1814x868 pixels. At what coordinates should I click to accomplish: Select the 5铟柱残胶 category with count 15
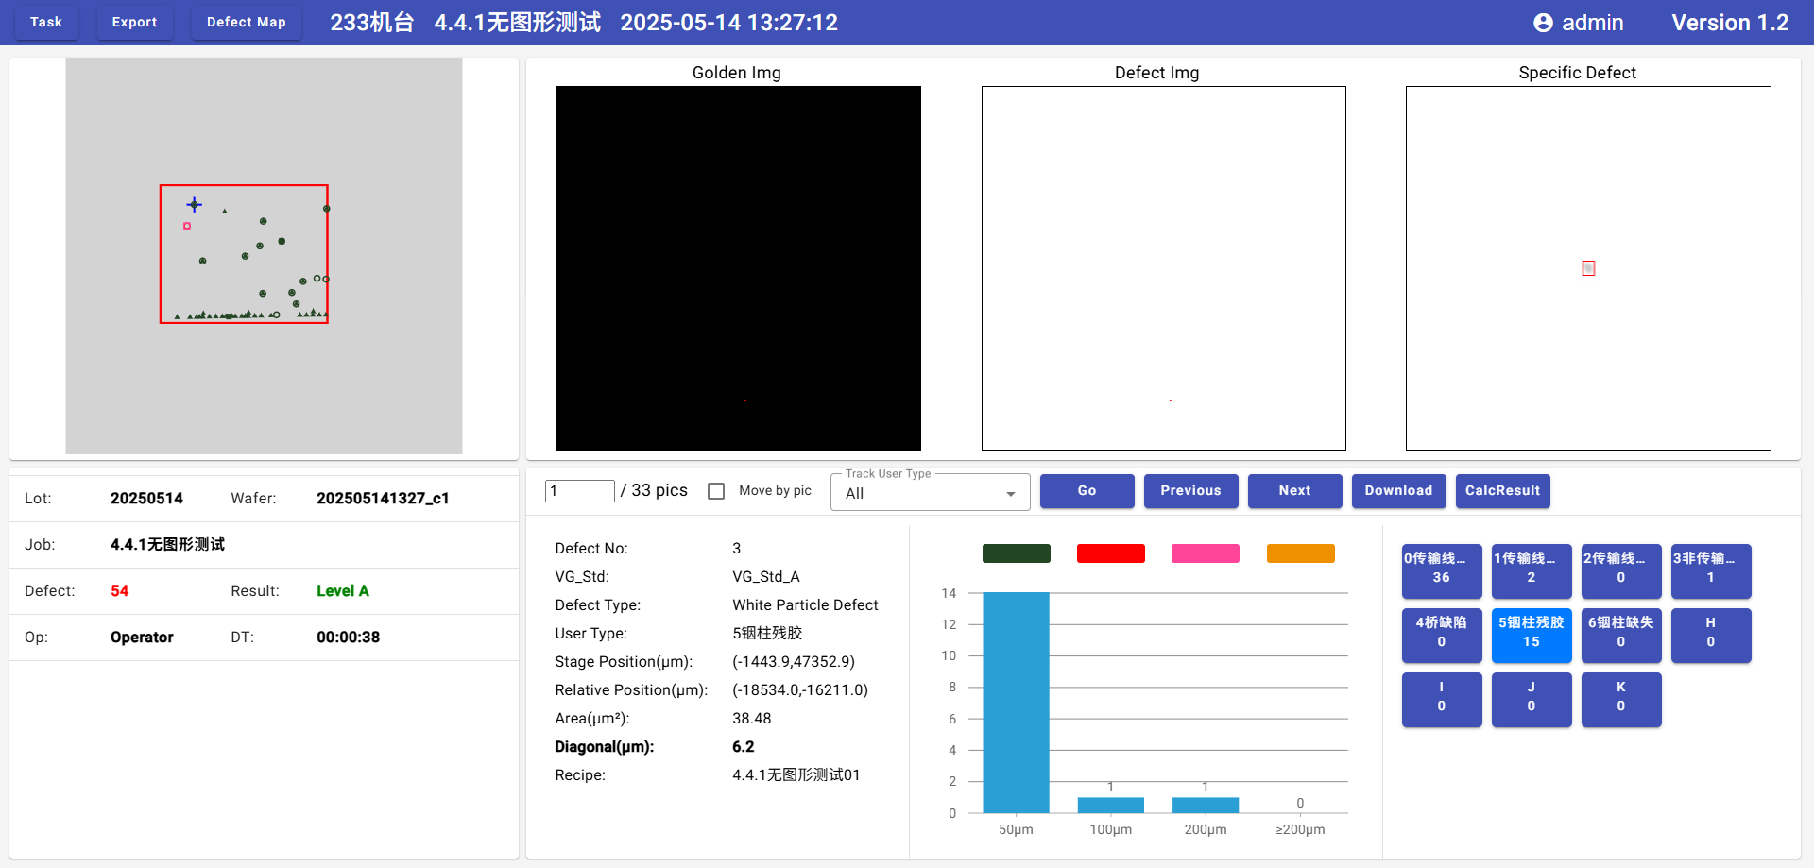coord(1531,633)
